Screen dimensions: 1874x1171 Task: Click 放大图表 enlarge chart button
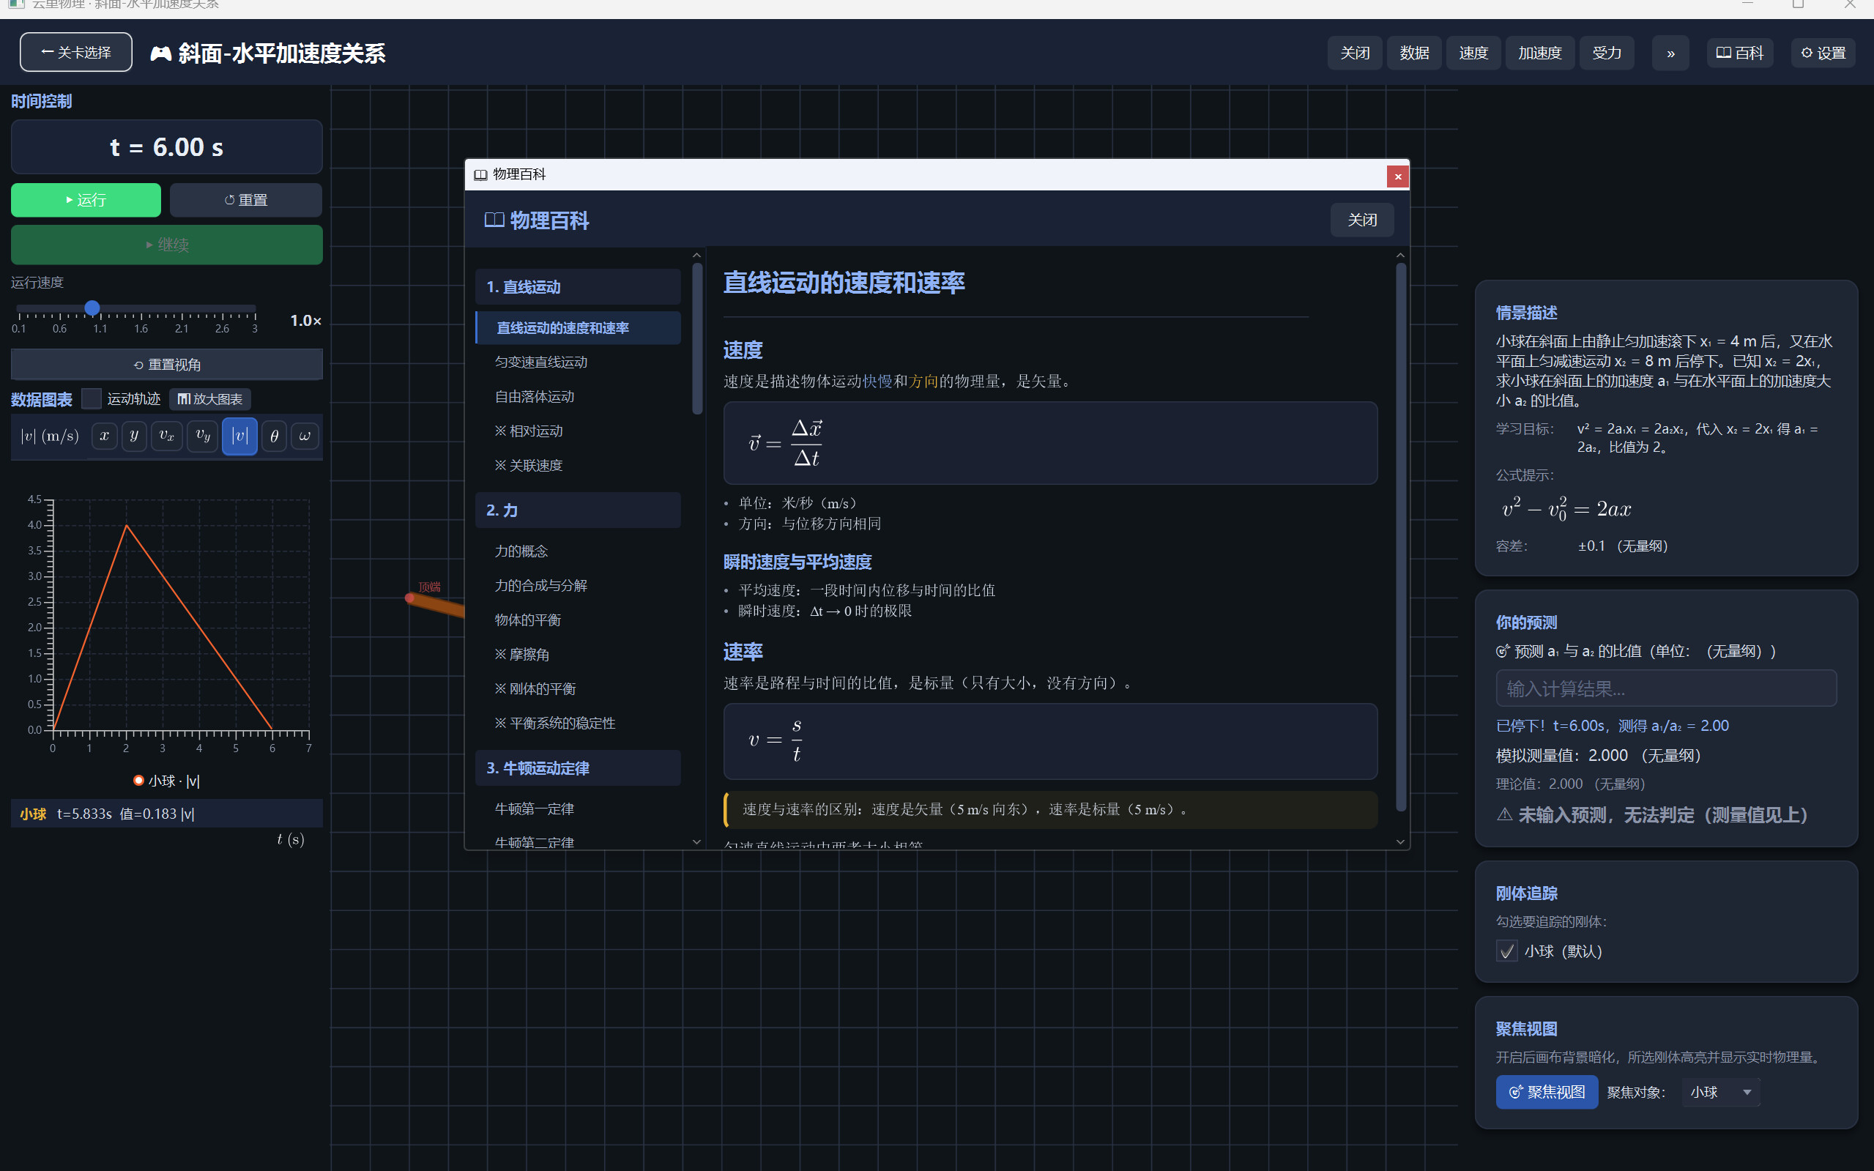(210, 399)
